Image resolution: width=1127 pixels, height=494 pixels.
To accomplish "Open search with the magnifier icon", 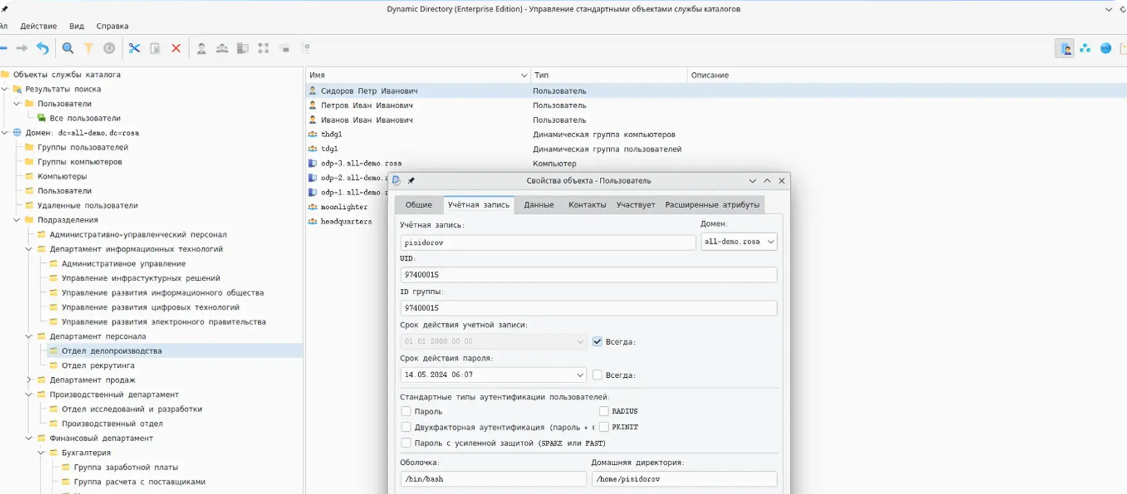I will (x=67, y=48).
